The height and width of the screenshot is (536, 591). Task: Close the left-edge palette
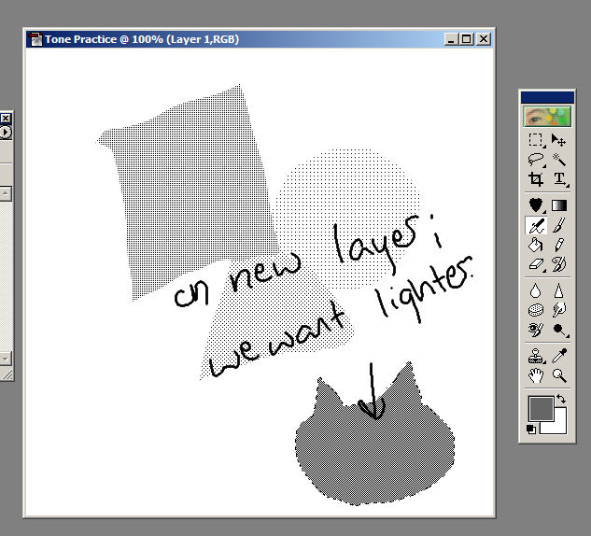6,119
